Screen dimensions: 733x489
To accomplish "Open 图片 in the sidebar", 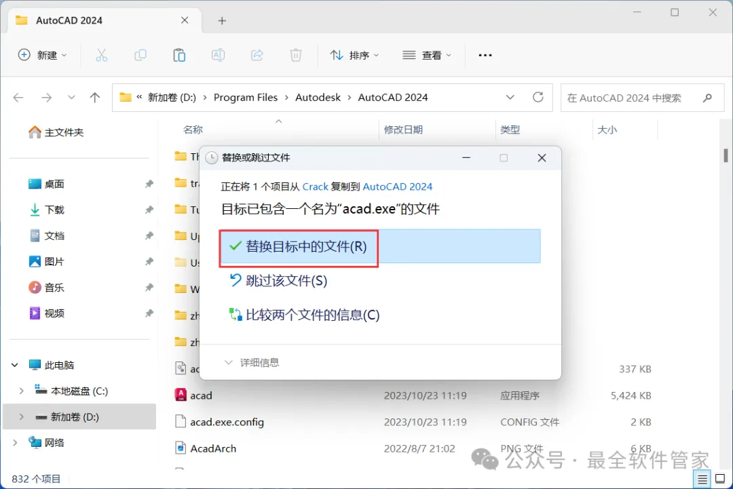I will [x=46, y=262].
